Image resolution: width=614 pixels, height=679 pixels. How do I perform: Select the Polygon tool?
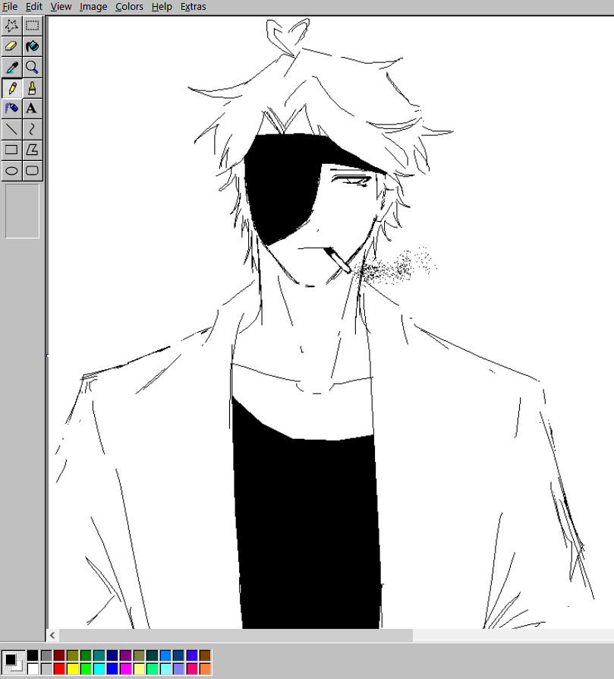(x=33, y=150)
